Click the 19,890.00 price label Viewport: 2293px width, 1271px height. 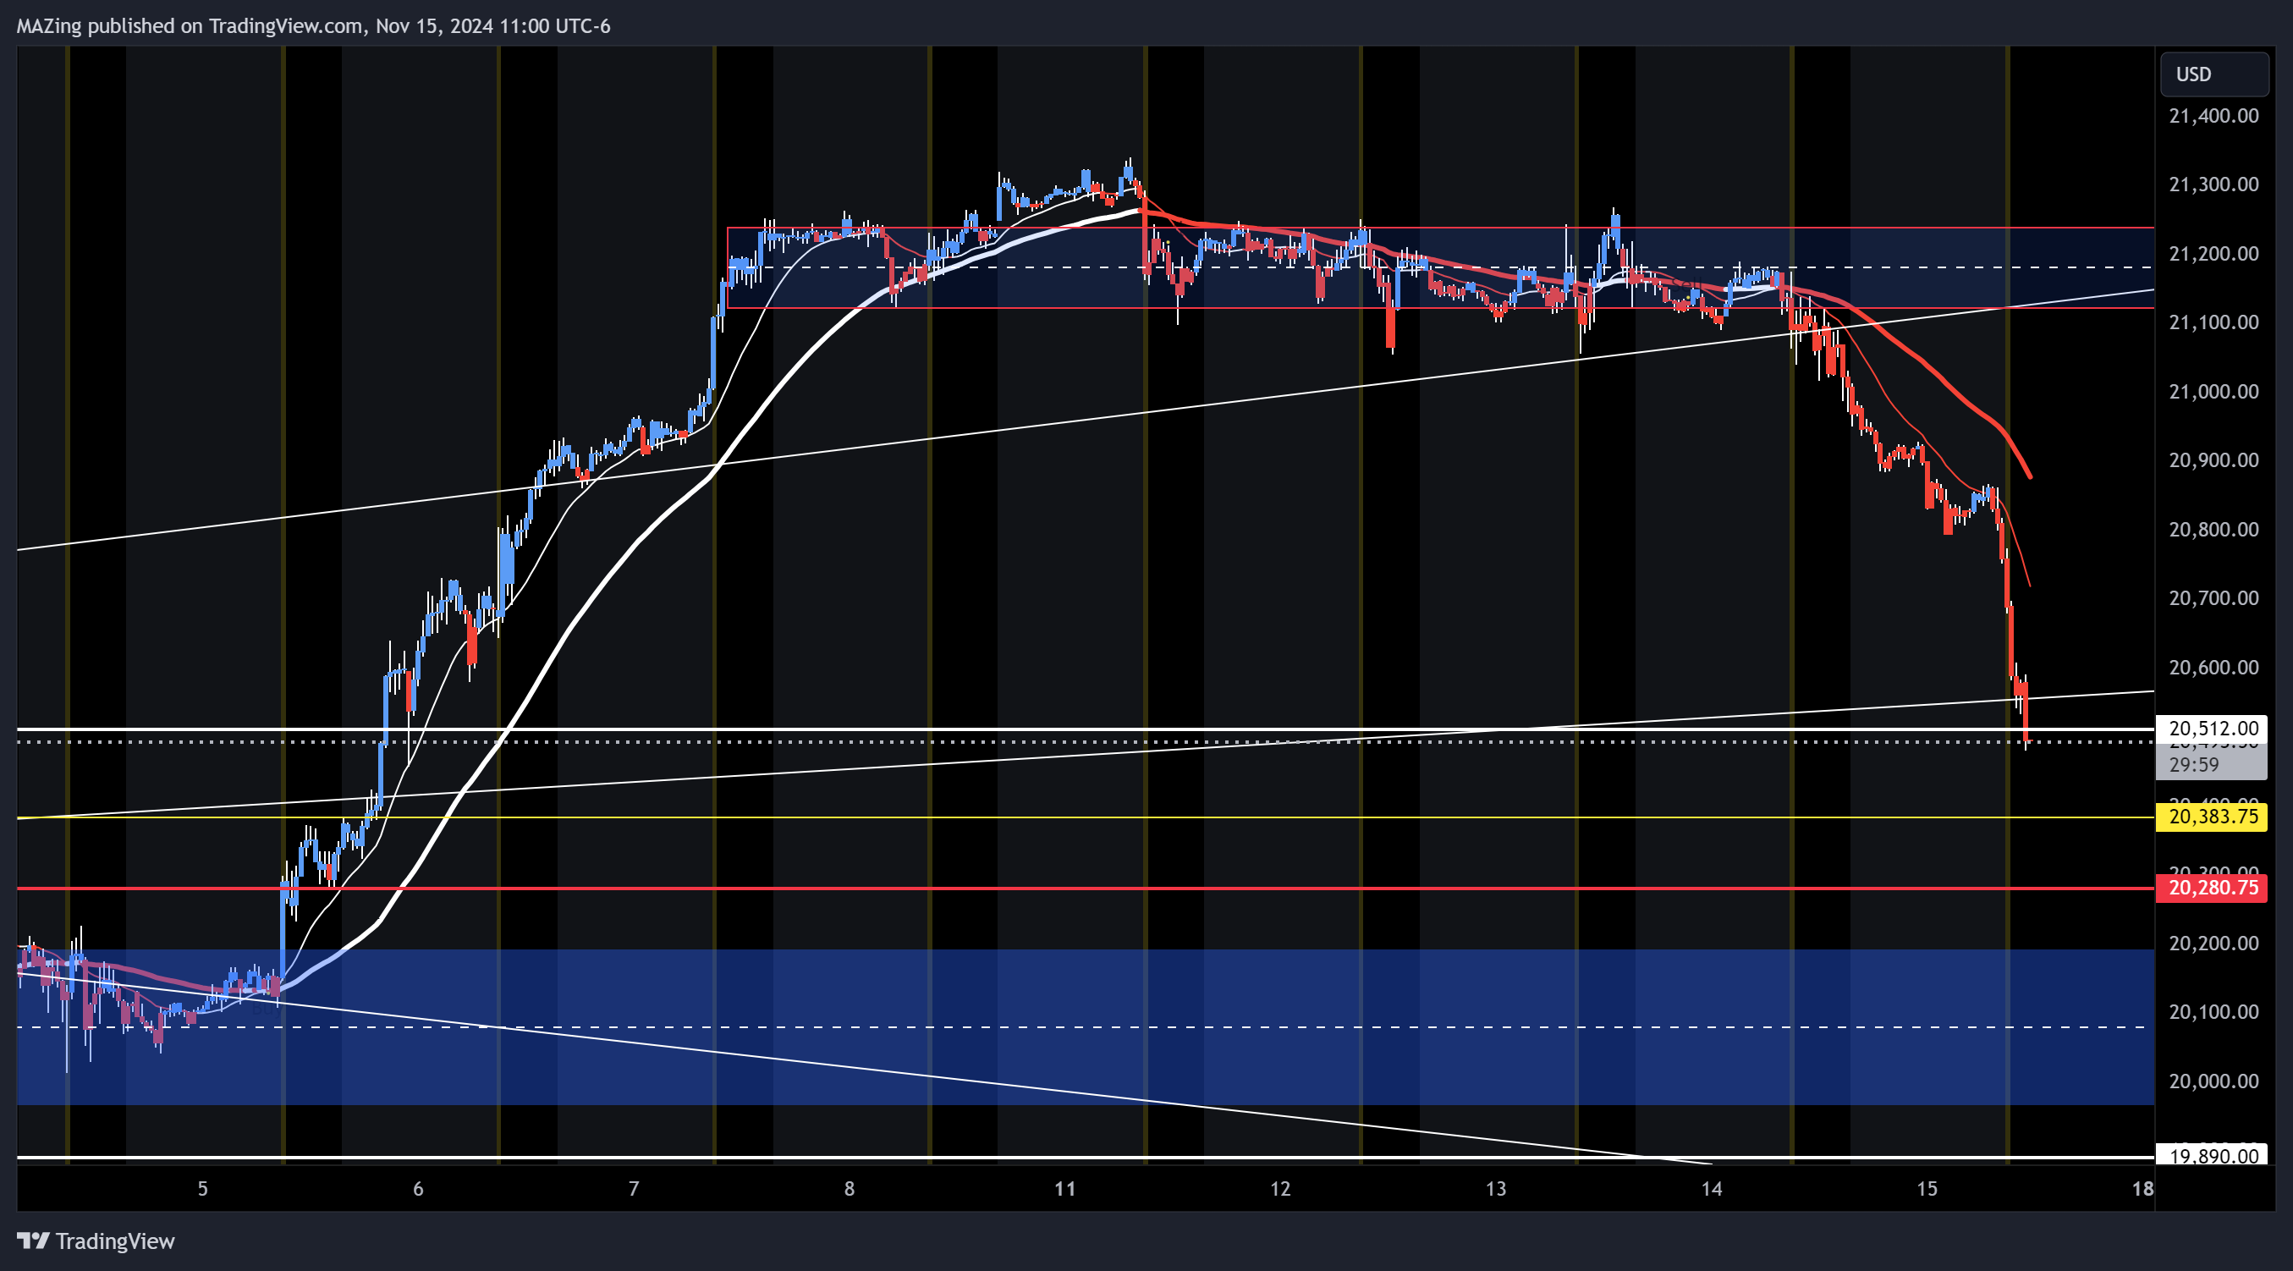(x=2211, y=1155)
